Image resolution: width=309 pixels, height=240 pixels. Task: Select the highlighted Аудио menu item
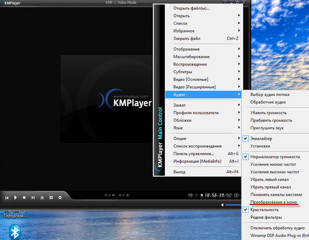(x=203, y=95)
